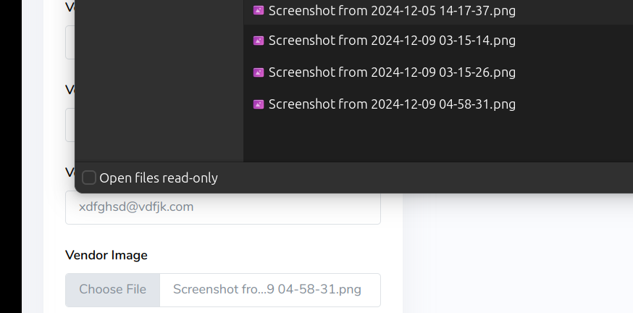The height and width of the screenshot is (313, 633).
Task: Click the empty left sidebar of the file dialog
Action: click(159, 80)
